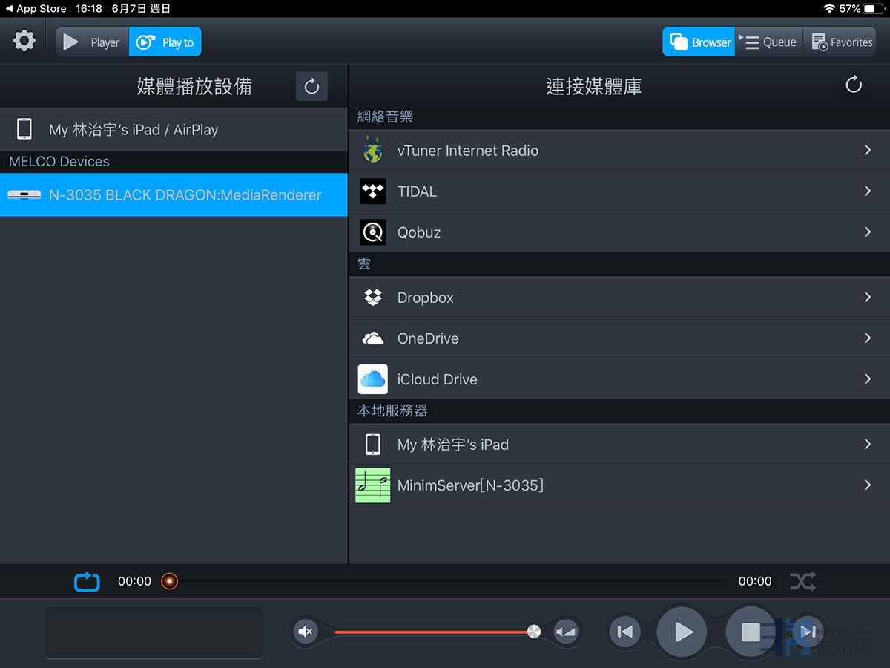The image size is (890, 668).
Task: Click the volume slider knob
Action: [x=533, y=632]
